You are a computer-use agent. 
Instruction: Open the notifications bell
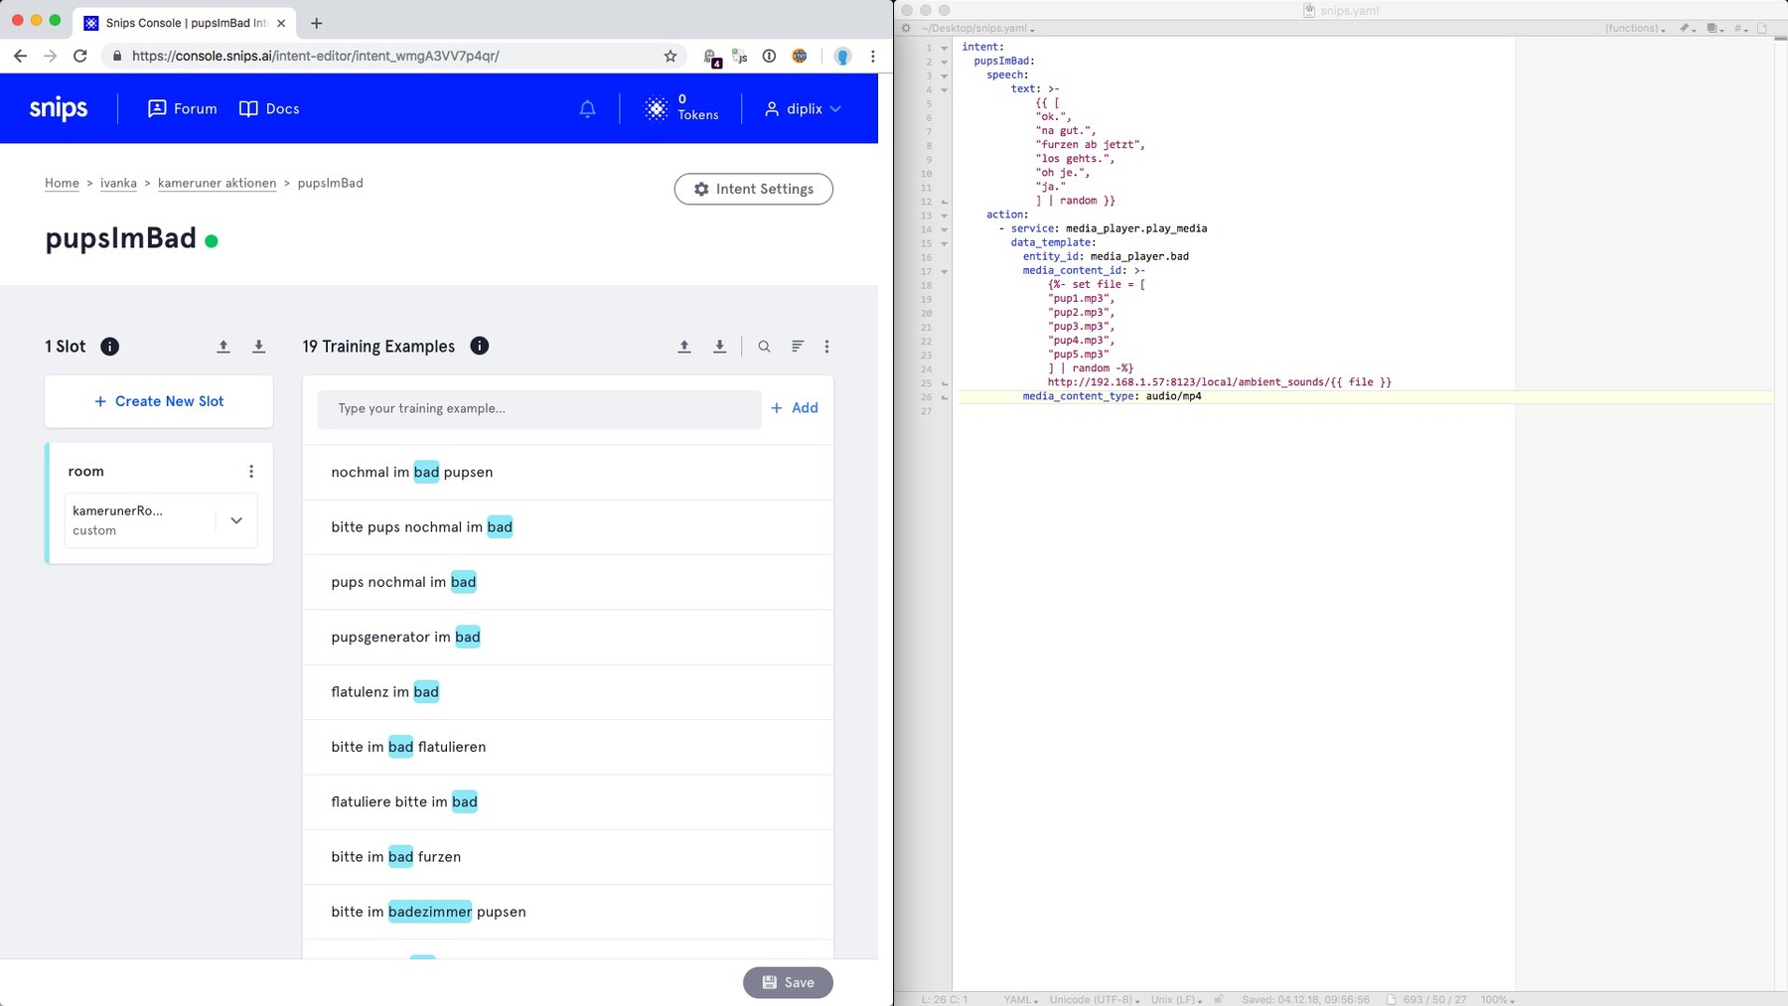[587, 109]
